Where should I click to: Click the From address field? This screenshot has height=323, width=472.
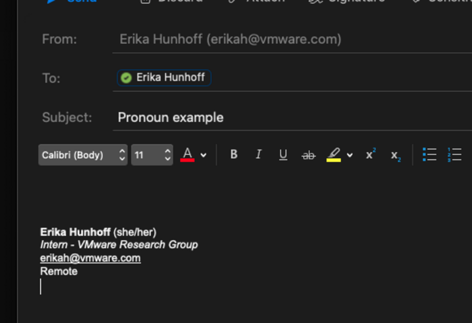(x=270, y=39)
